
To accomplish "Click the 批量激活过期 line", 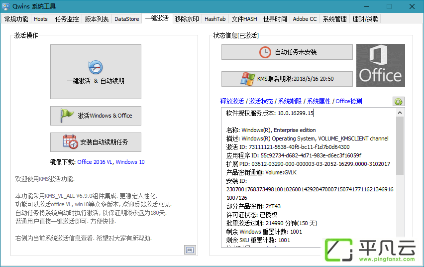I will click(x=272, y=223).
